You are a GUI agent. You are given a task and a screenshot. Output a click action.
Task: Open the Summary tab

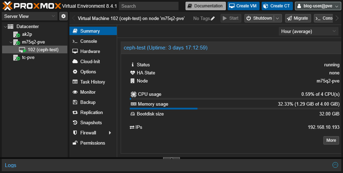tap(93, 31)
